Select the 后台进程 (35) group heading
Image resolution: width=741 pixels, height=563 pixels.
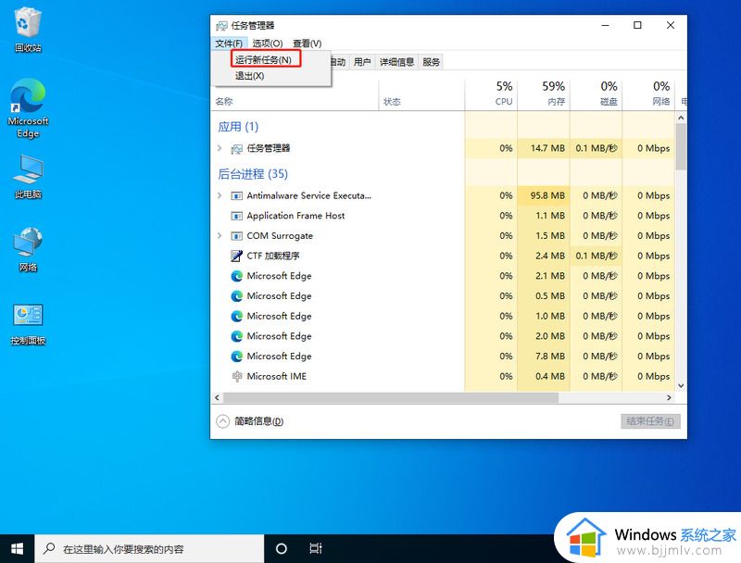pyautogui.click(x=253, y=174)
